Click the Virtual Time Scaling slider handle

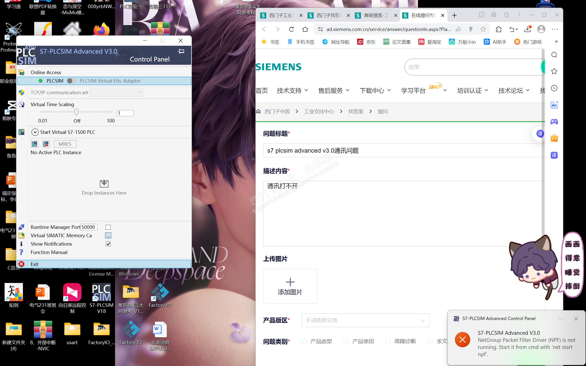click(x=76, y=112)
